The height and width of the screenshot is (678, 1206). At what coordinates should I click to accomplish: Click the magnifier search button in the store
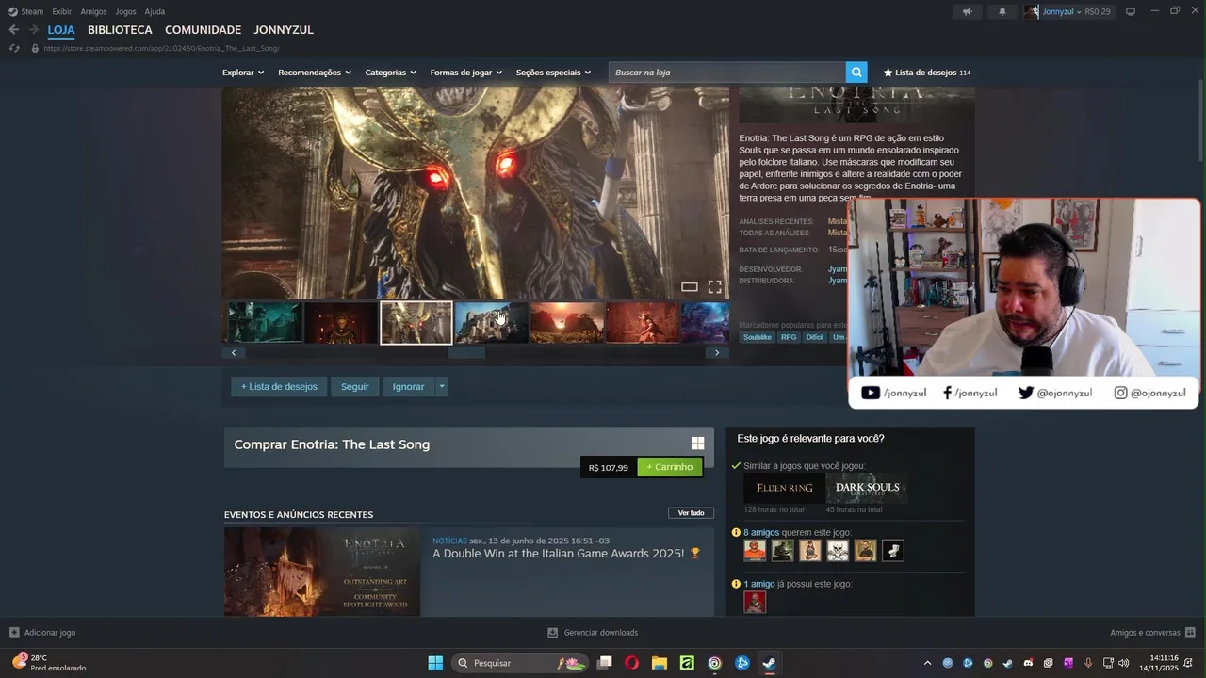[856, 73]
